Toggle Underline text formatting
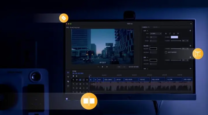 [174, 34]
